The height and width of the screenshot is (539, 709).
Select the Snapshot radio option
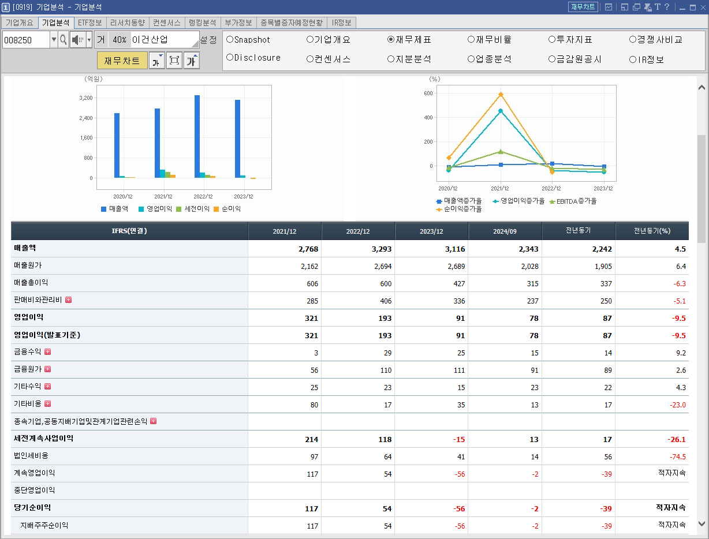[x=248, y=40]
